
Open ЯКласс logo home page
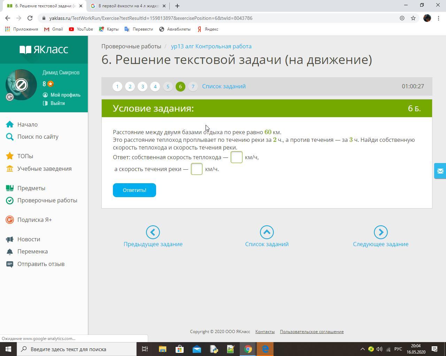44,49
